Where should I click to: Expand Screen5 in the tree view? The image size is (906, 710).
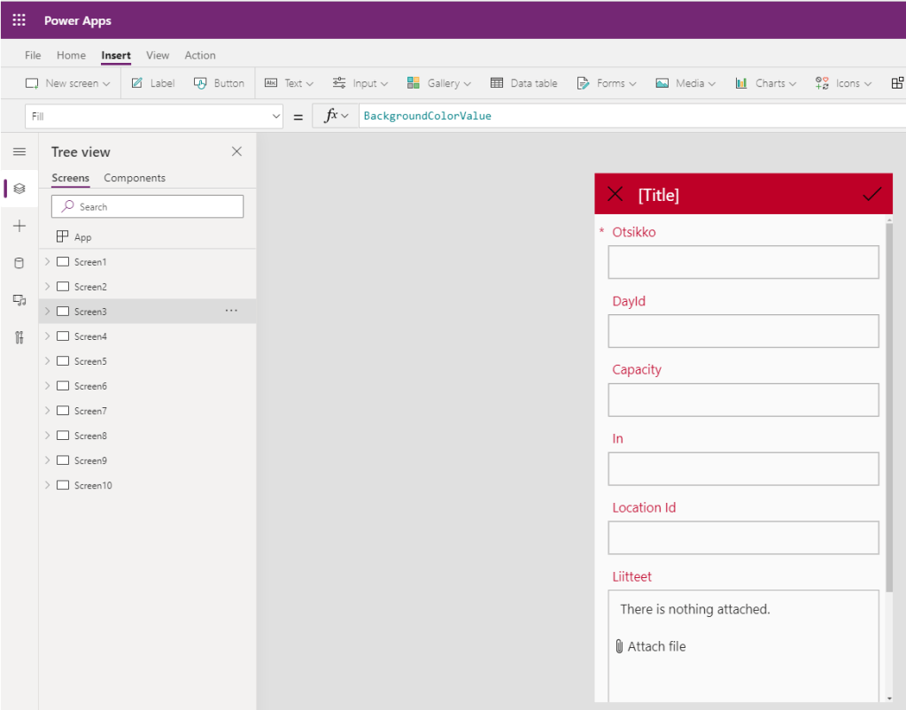(48, 361)
